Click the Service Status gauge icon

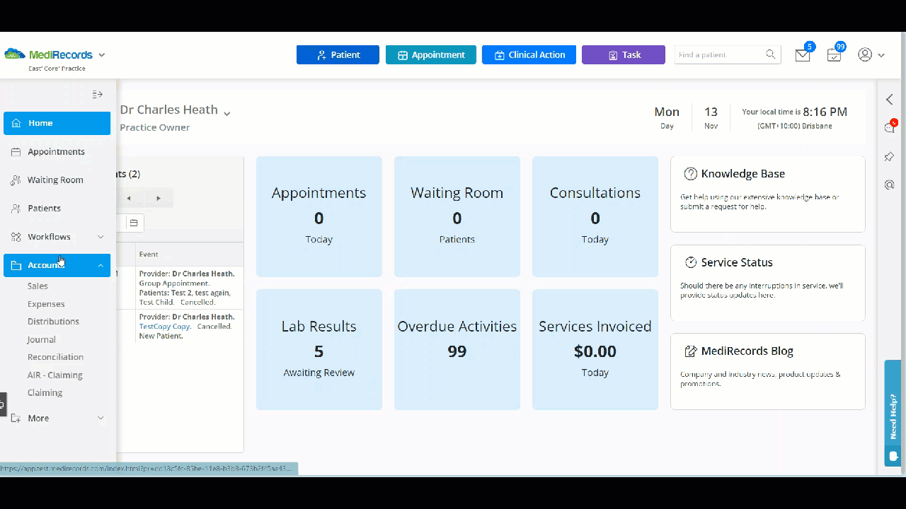(x=691, y=262)
